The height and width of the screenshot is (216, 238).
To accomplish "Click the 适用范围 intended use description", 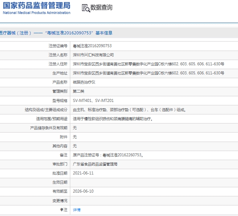I will click(x=113, y=119).
